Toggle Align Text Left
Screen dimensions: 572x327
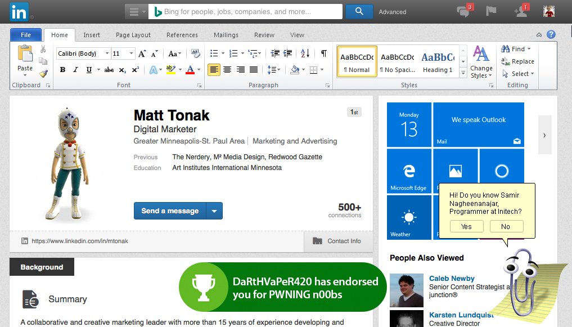pyautogui.click(x=214, y=69)
